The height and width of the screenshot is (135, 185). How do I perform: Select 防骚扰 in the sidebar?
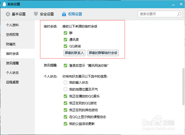click(x=17, y=44)
